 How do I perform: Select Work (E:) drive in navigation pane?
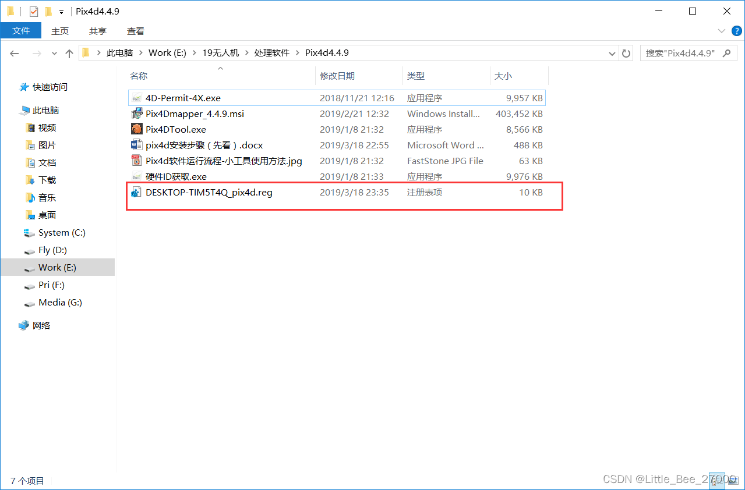click(57, 267)
